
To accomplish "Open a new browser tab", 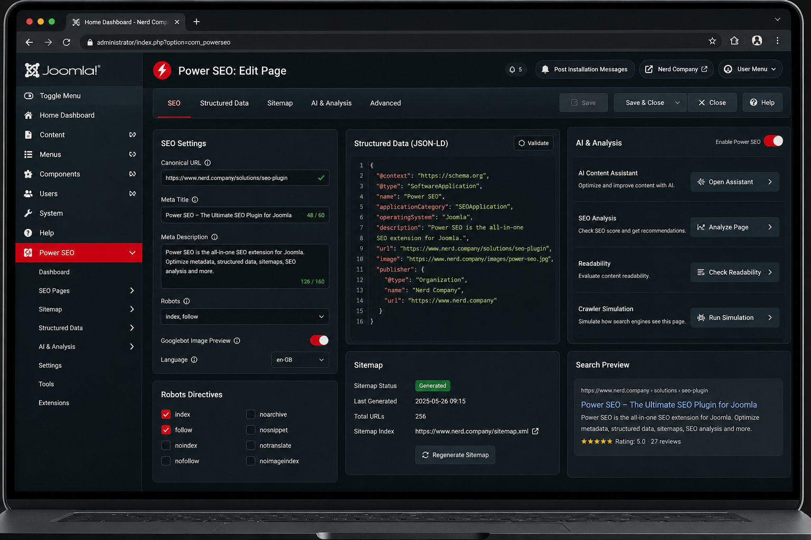I will pos(196,22).
